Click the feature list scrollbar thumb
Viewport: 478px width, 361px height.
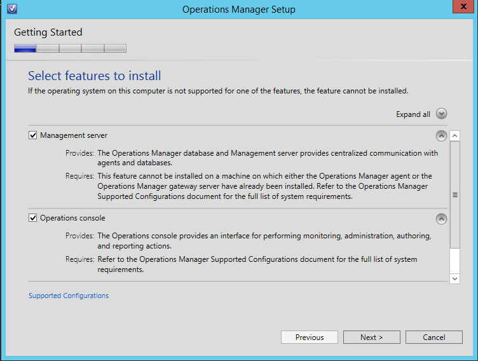455,194
